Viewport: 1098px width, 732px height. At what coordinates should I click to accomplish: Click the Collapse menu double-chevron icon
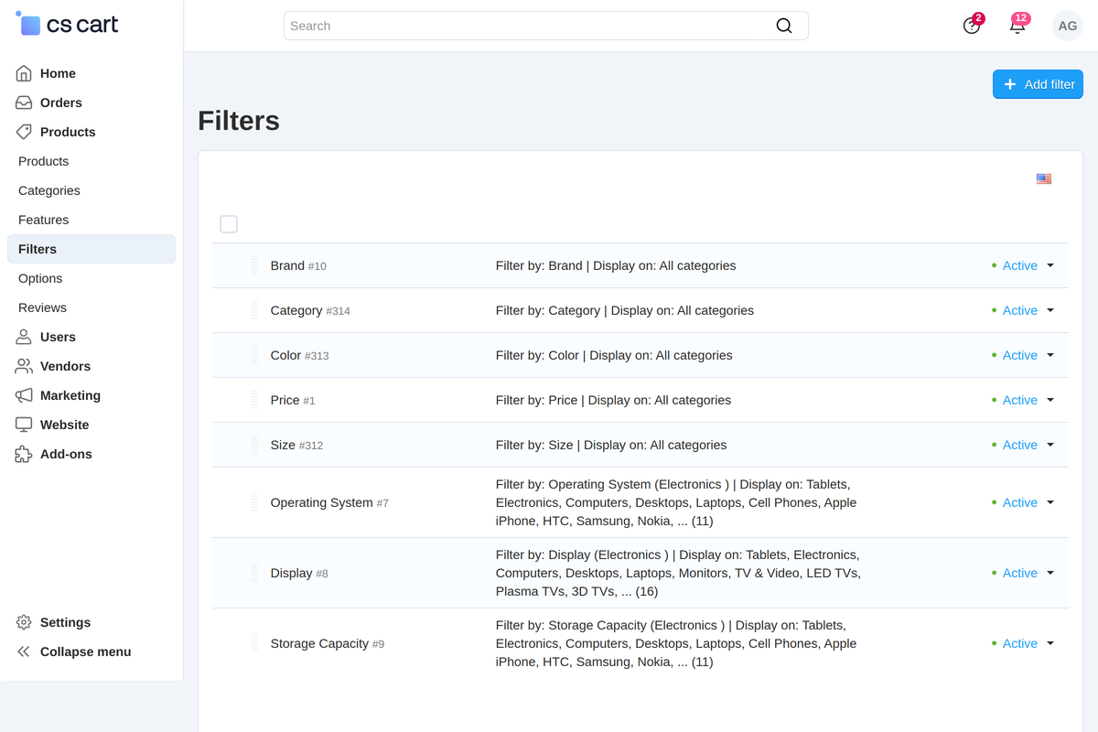(24, 651)
